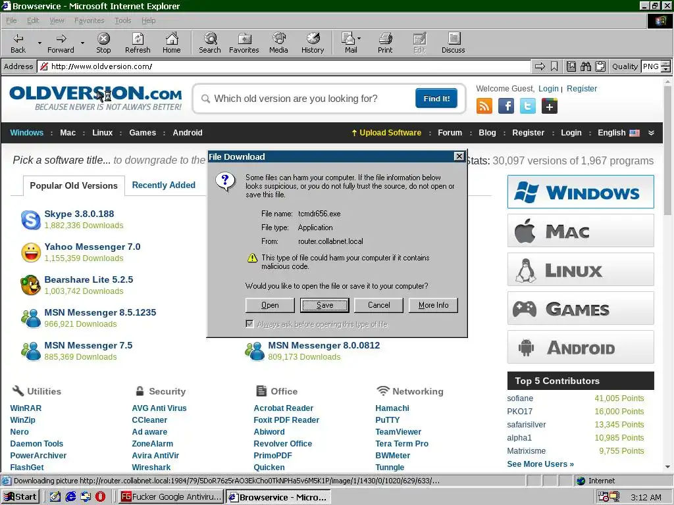The height and width of the screenshot is (505, 674).
Task: Click the Login link near Welcome Guest
Action: click(548, 89)
